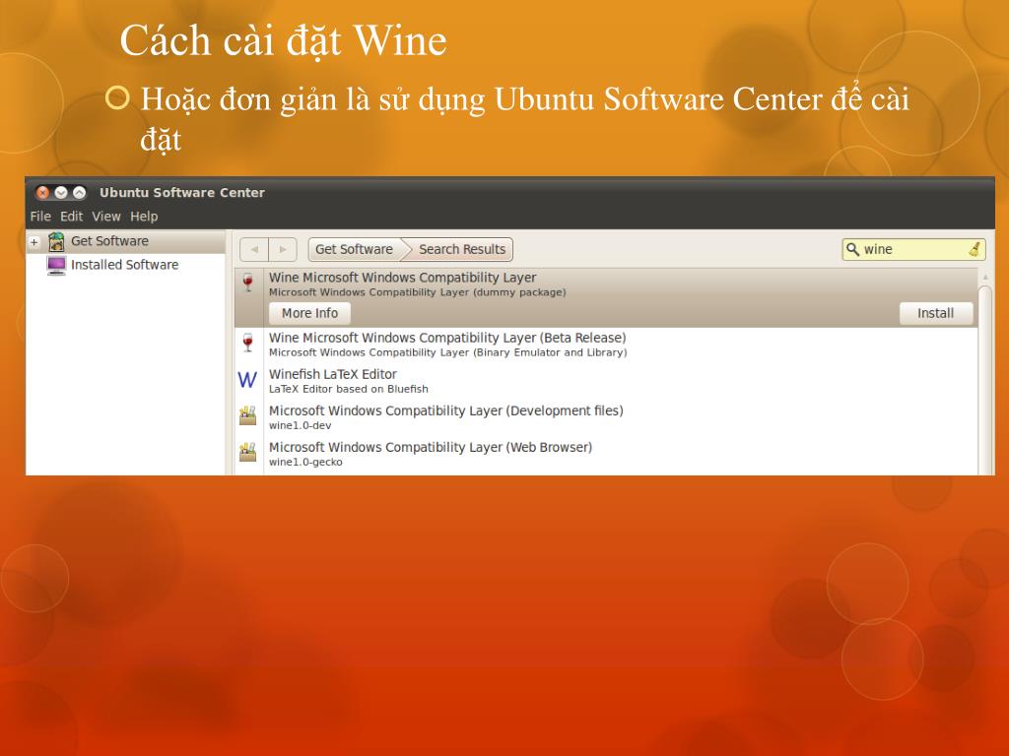Select Get Software breadcrumb tab
Viewport: 1009px width, 756px height.
pyautogui.click(x=354, y=249)
